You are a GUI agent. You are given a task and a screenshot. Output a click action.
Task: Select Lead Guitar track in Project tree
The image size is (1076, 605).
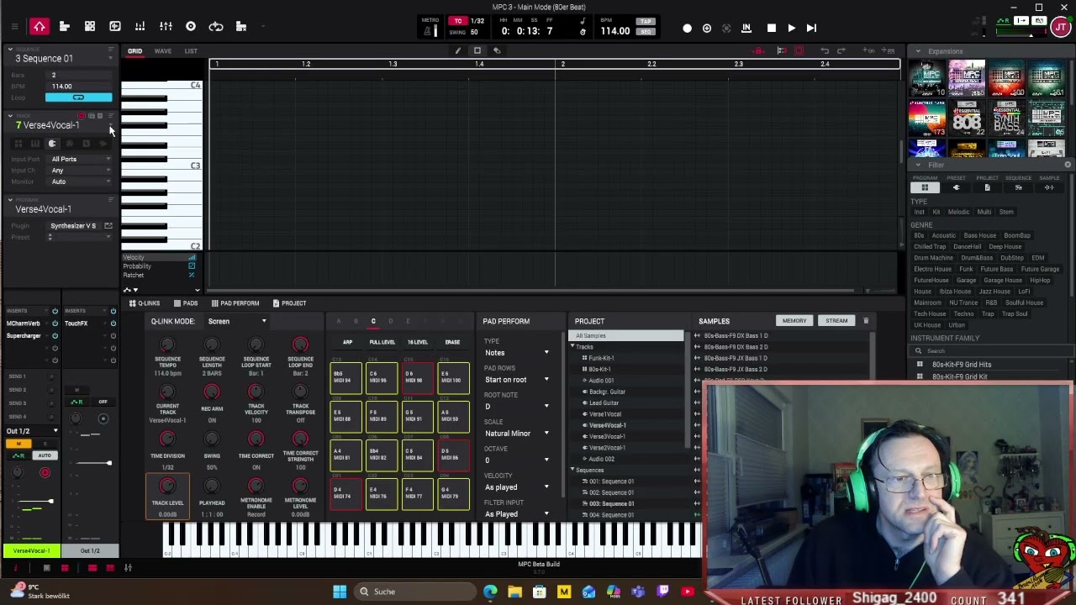604,403
